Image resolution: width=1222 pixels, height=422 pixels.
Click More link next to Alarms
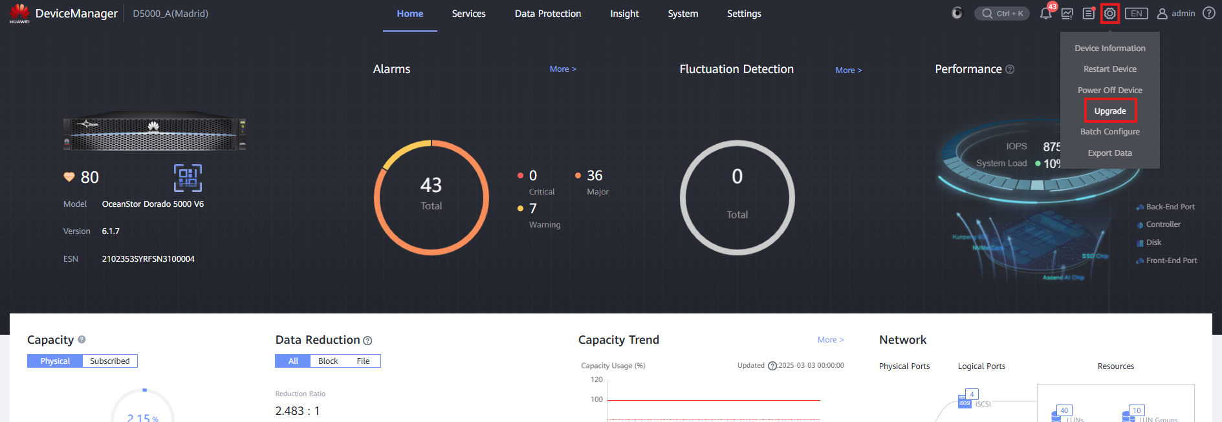tap(562, 69)
